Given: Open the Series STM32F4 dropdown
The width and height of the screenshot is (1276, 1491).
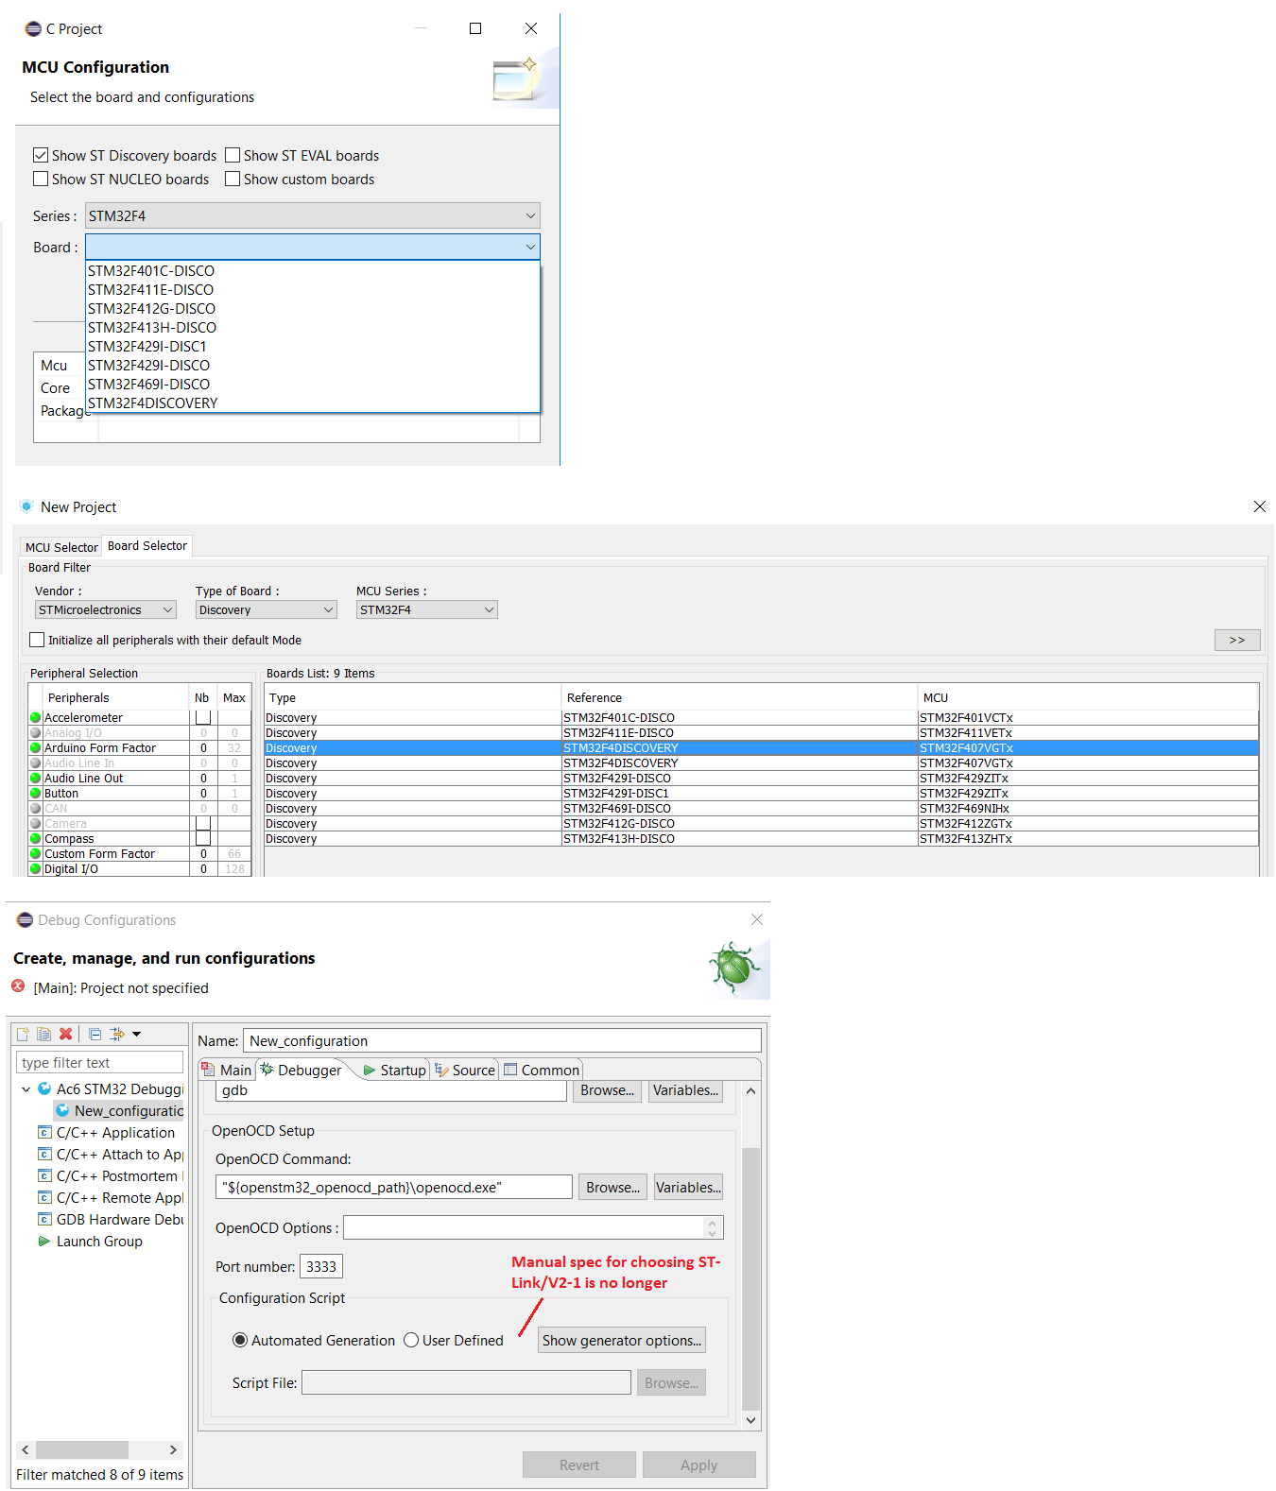Looking at the screenshot, I should 312,216.
